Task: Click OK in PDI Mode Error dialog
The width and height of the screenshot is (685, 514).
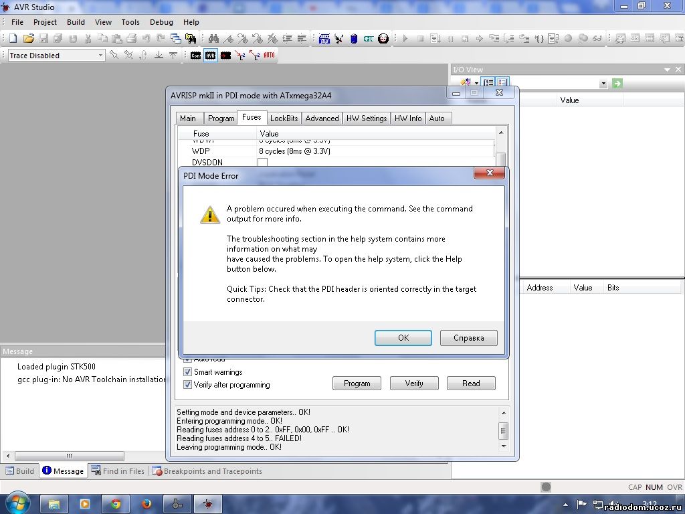Action: pyautogui.click(x=403, y=338)
